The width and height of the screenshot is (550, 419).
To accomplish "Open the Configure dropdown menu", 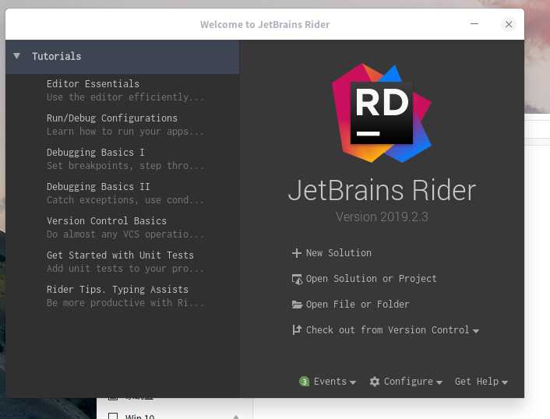I will pos(406,382).
